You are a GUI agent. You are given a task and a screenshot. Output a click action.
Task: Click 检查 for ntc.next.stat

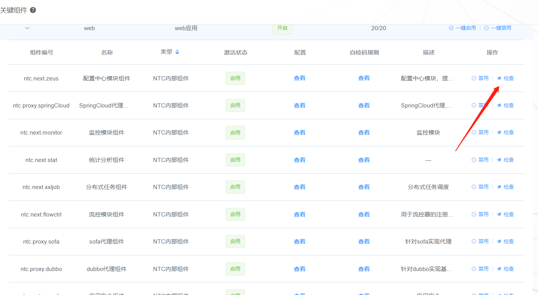[505, 160]
